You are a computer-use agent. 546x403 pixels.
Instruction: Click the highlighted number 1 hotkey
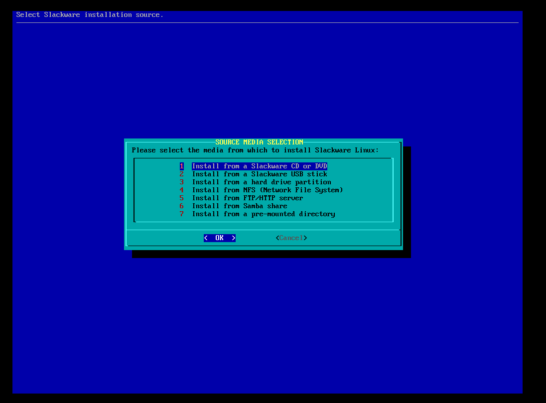coord(182,166)
